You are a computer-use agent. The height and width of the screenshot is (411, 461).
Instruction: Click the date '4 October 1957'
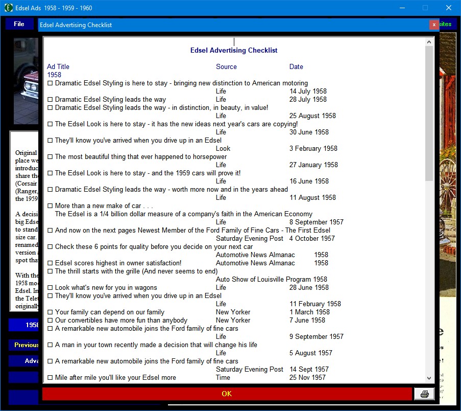(312, 239)
